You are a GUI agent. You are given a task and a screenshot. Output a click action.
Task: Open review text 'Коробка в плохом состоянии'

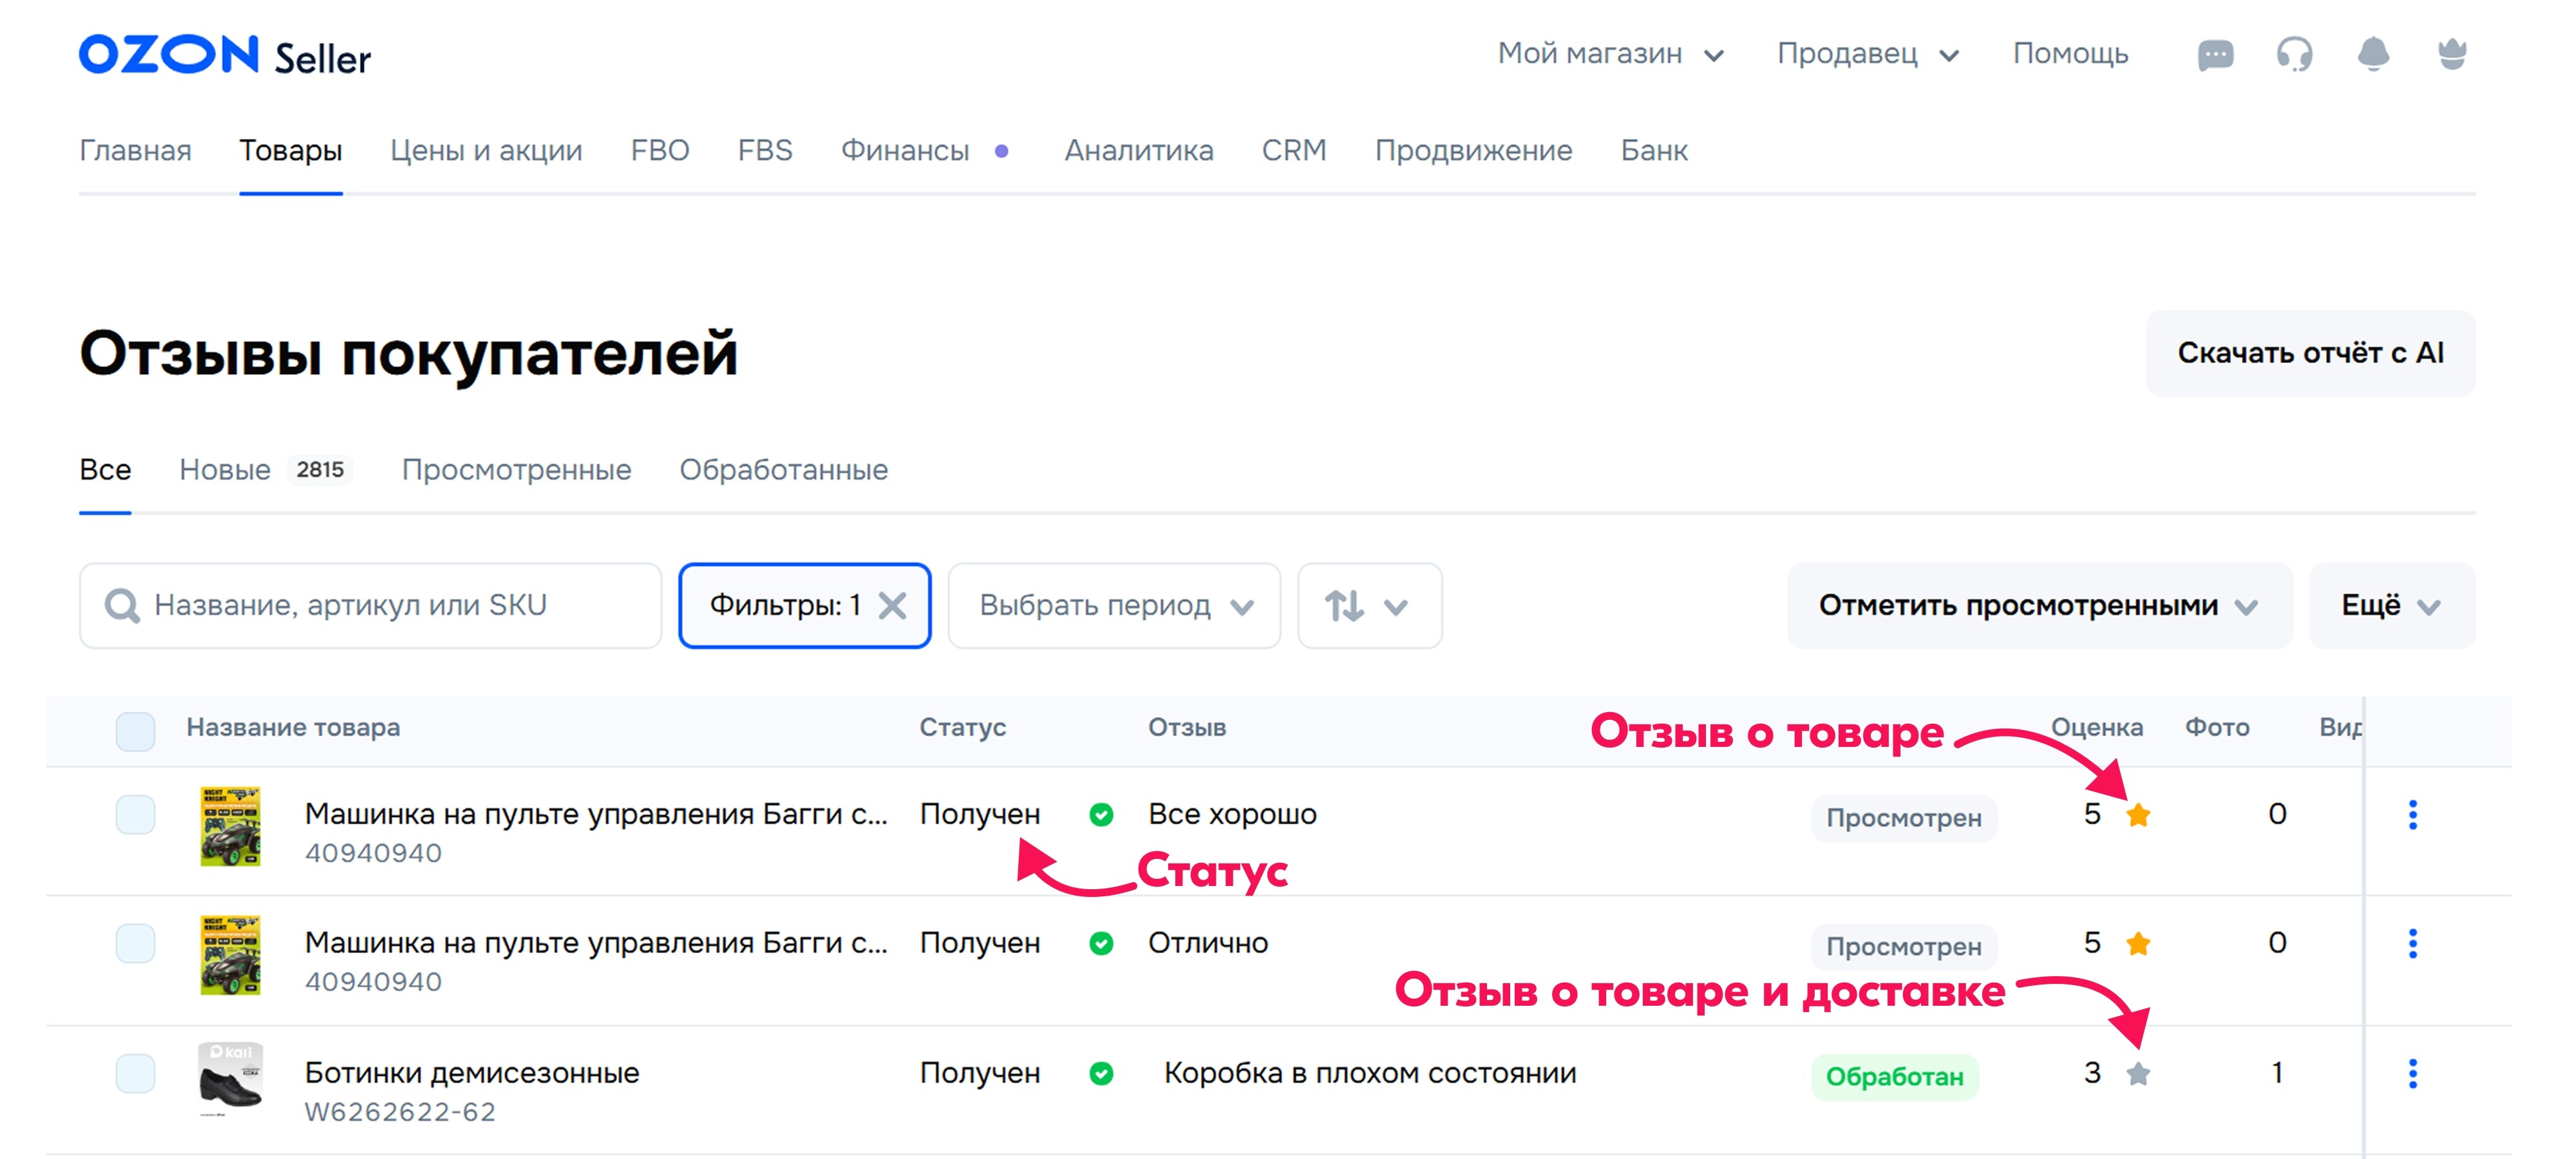tap(1370, 1073)
